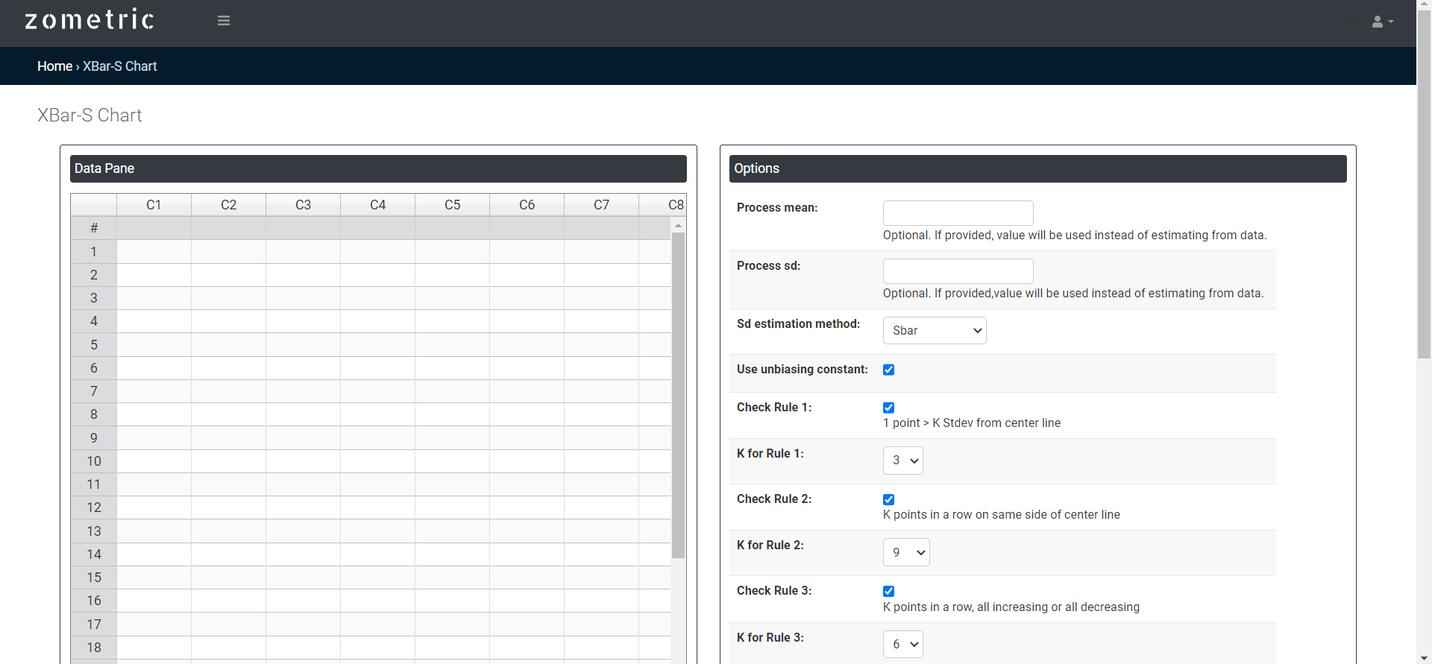Focus the Process sd input box
1432x664 pixels.
click(x=958, y=271)
